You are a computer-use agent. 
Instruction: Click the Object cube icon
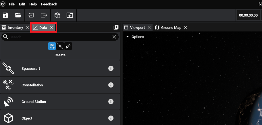tap(8, 118)
